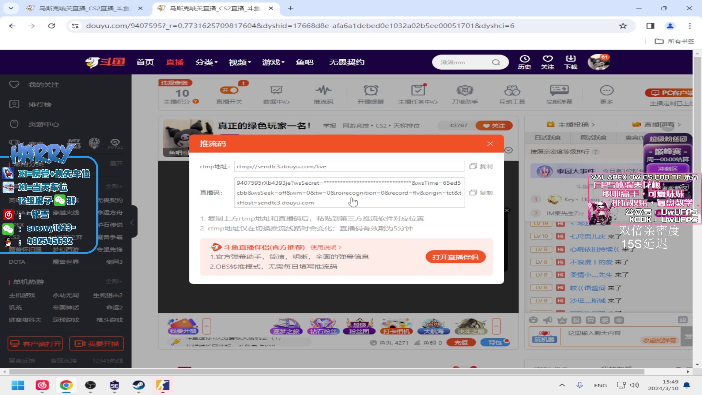This screenshot has height=395, width=702.
Task: Open the 使用说明 usage instructions link
Action: point(326,248)
